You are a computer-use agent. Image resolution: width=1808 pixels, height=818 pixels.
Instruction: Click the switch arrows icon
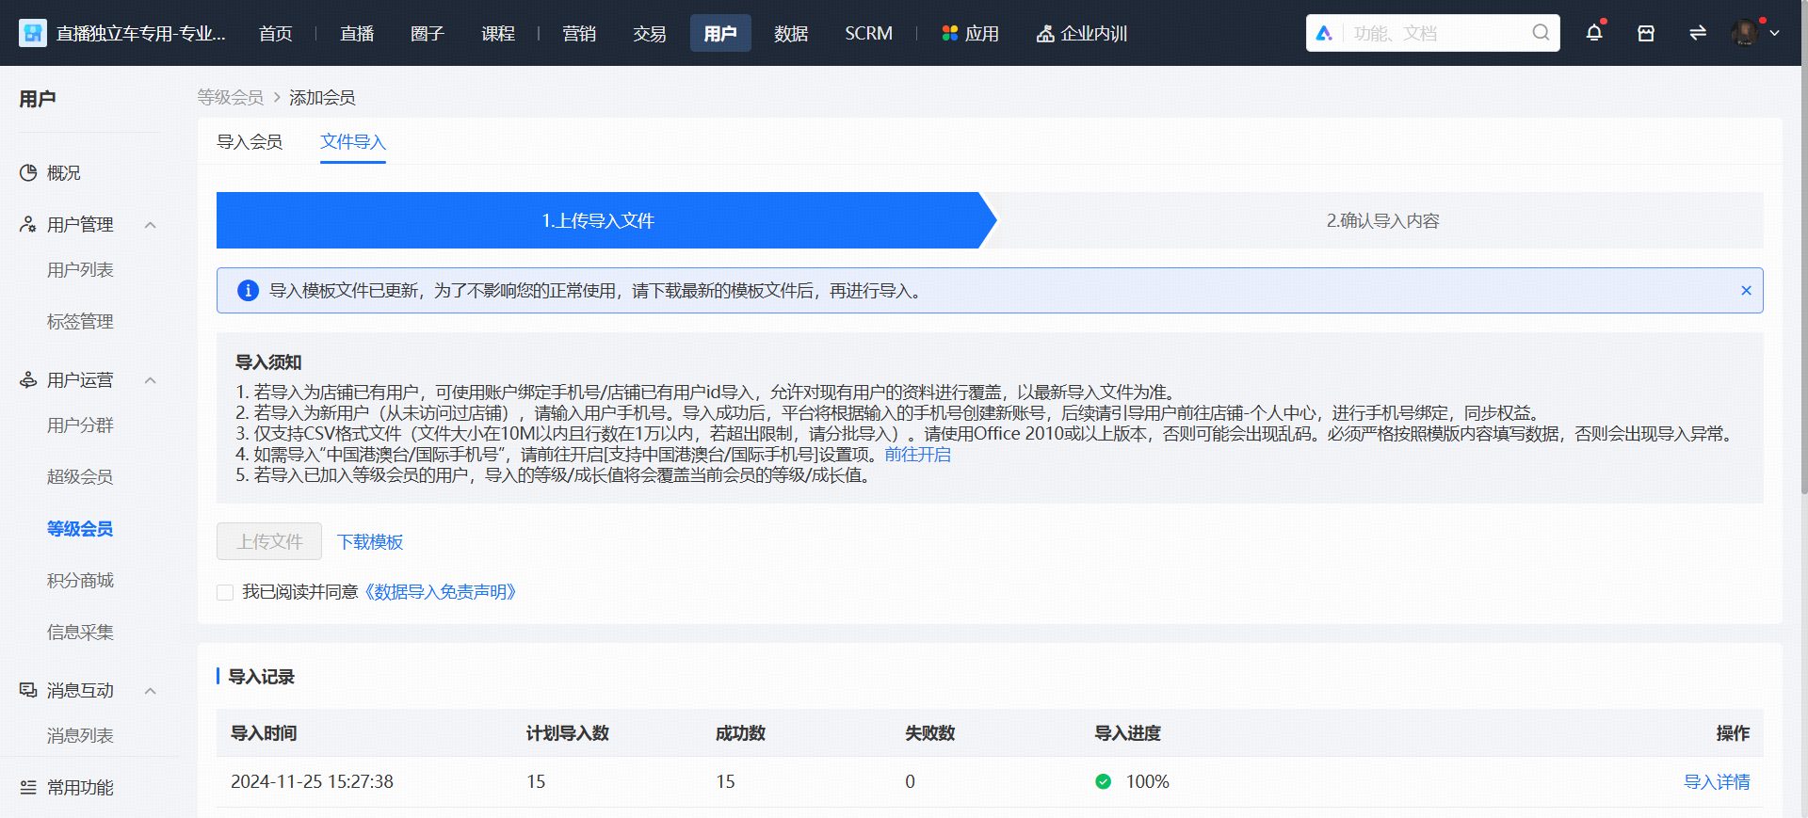tap(1698, 33)
